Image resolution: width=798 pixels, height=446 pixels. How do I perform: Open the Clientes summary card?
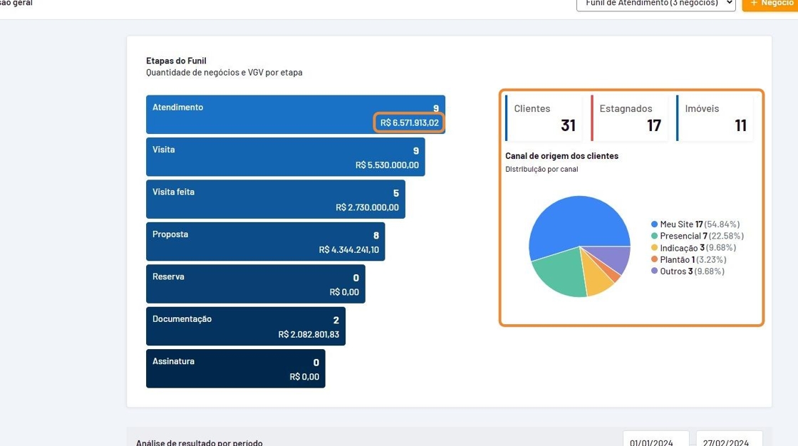point(544,118)
